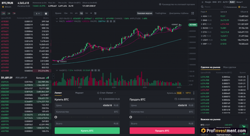The height and width of the screenshot is (136, 250).
Task: Collapse the MA indicator line chevron
Action: coord(57,21)
